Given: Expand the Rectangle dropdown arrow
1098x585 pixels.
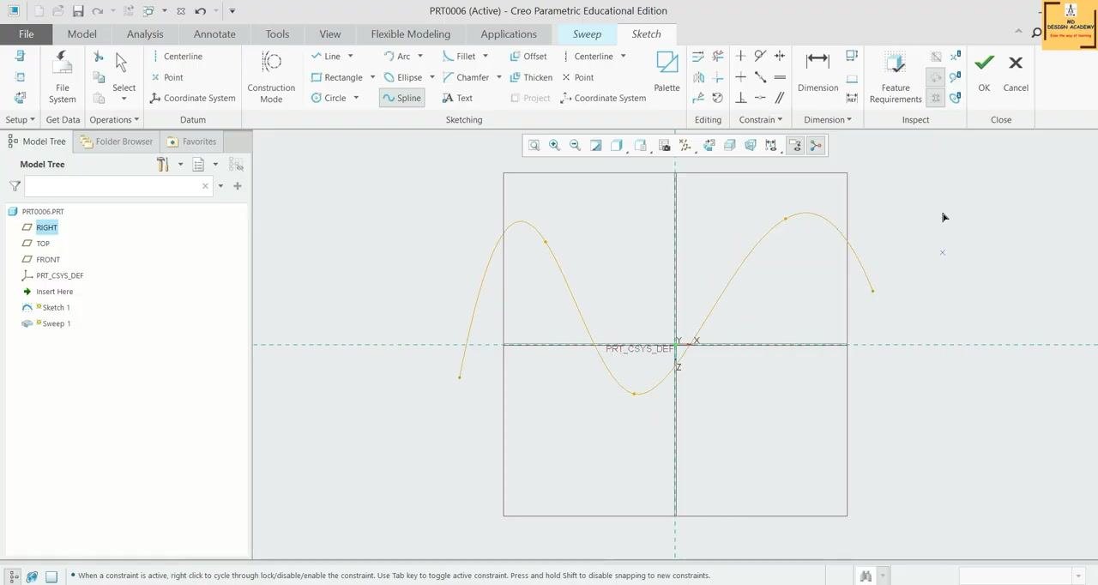Looking at the screenshot, I should pos(372,77).
